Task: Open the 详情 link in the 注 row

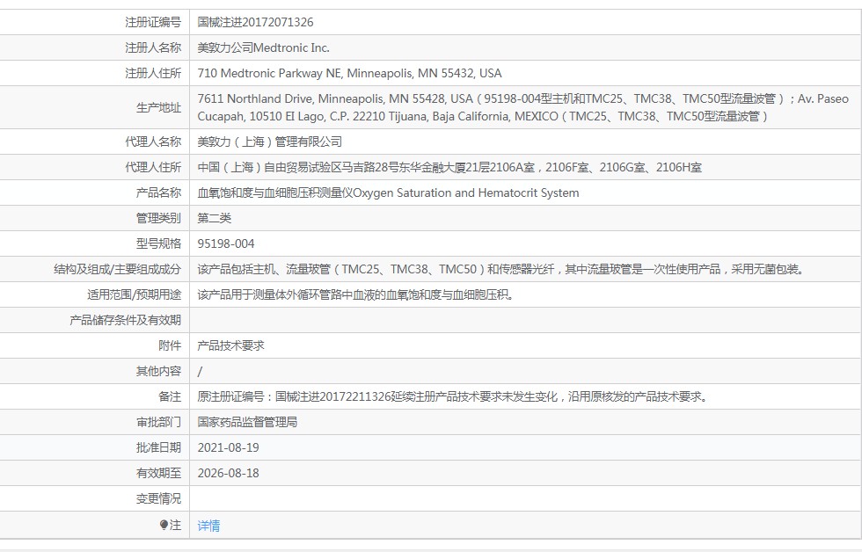Action: pos(209,526)
